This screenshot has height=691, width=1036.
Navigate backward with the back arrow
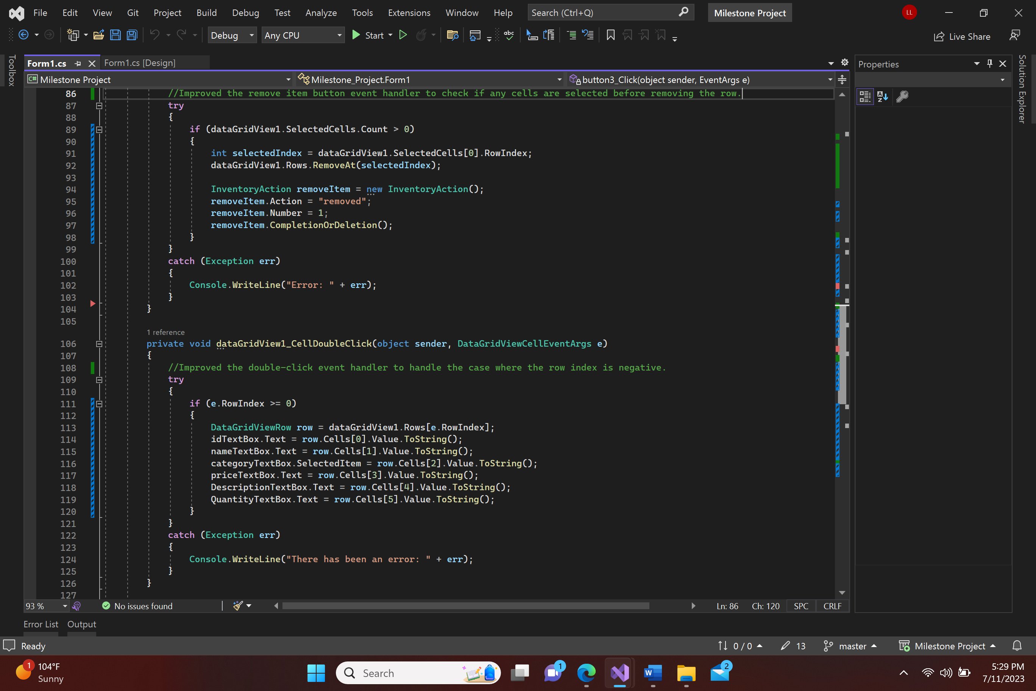tap(23, 35)
